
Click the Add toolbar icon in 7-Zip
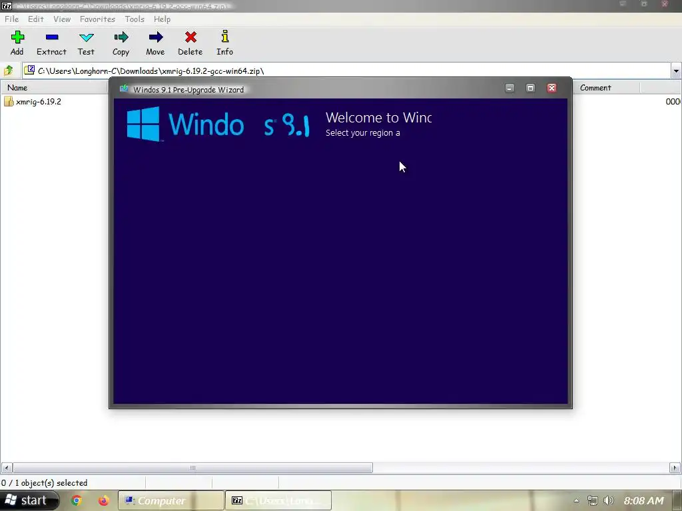[x=17, y=43]
